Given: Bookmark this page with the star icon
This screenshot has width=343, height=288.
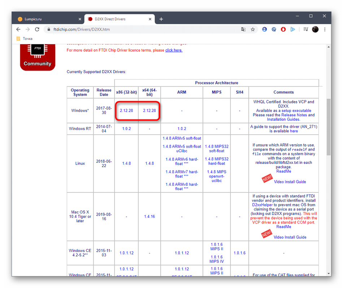Looking at the screenshot, I should (253, 30).
